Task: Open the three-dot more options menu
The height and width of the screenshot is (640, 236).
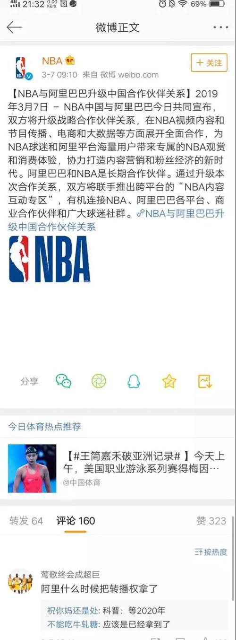Action: click(220, 27)
